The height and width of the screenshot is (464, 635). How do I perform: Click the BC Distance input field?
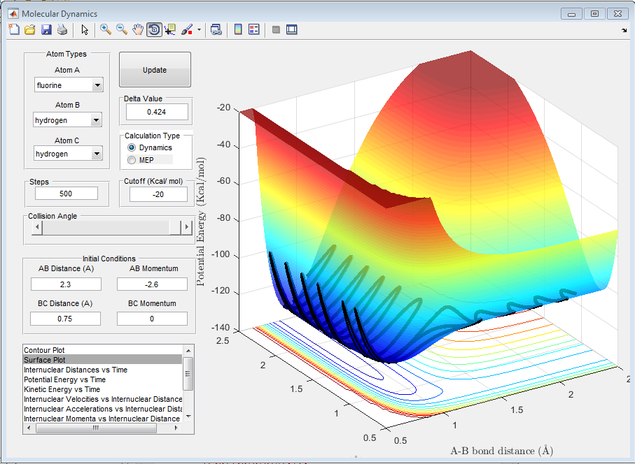click(x=65, y=319)
